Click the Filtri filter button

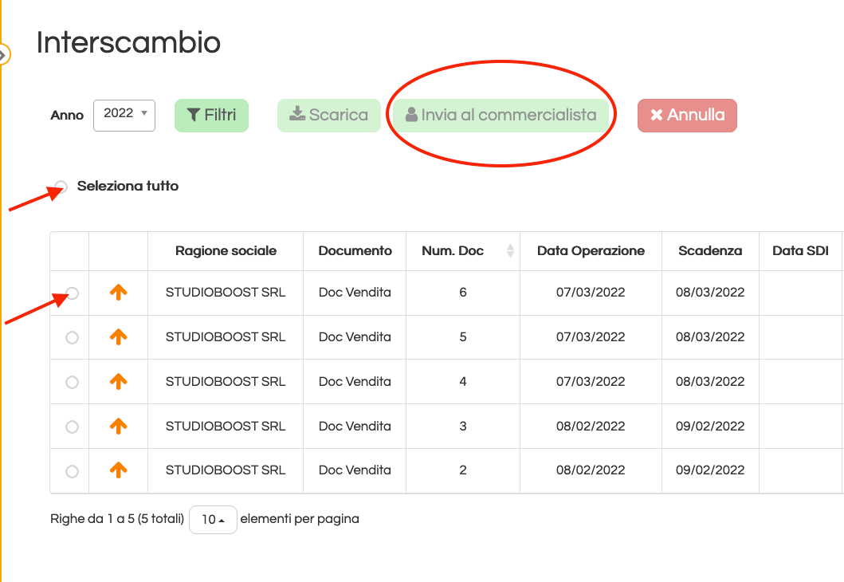[x=211, y=116]
